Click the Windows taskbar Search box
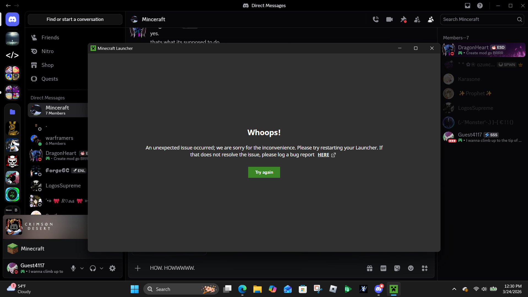The width and height of the screenshot is (528, 297). pyautogui.click(x=181, y=289)
